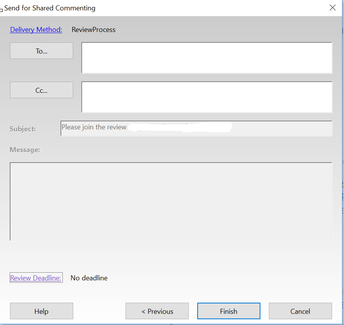Select the ReviewProcess delivery method text
This screenshot has height=325, width=344.
[x=93, y=30]
